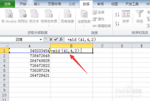Screen dimensions: 150x101
Task: Click cell containing 345233454
Action: pyautogui.click(x=29, y=50)
